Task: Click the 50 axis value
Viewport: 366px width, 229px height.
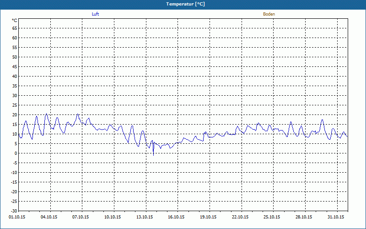Action: 15,57
